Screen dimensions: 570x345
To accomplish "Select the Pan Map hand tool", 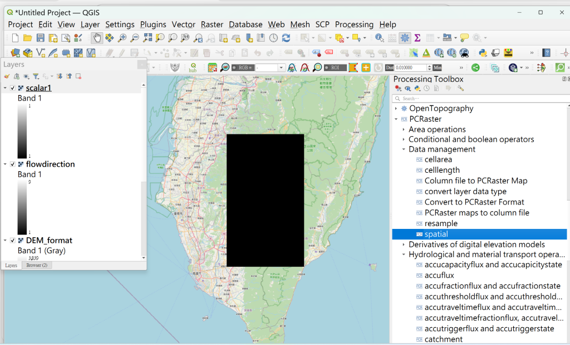I will pos(97,38).
